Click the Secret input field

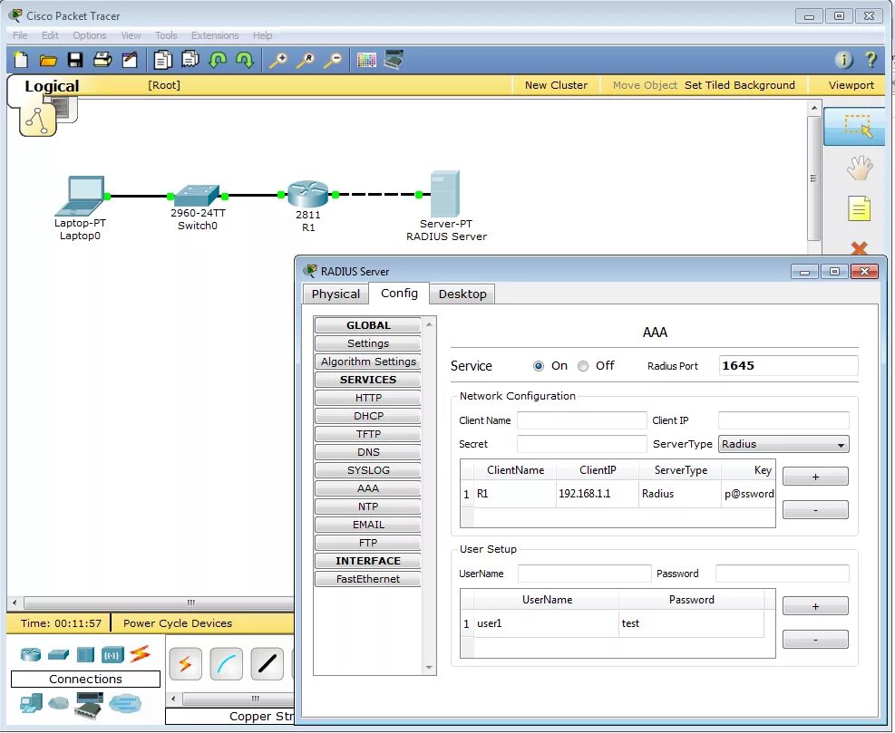coord(581,444)
